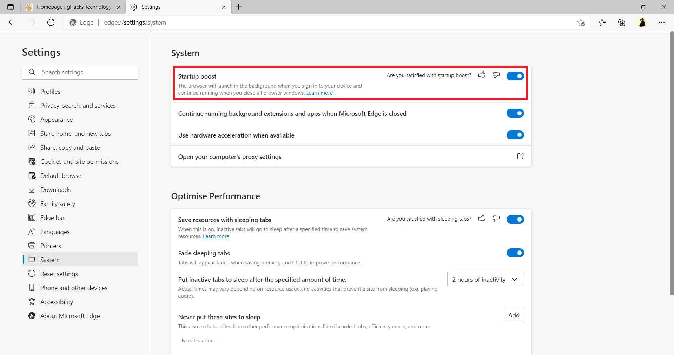
Task: Disable Fade sleeping tabs
Action: tap(515, 253)
